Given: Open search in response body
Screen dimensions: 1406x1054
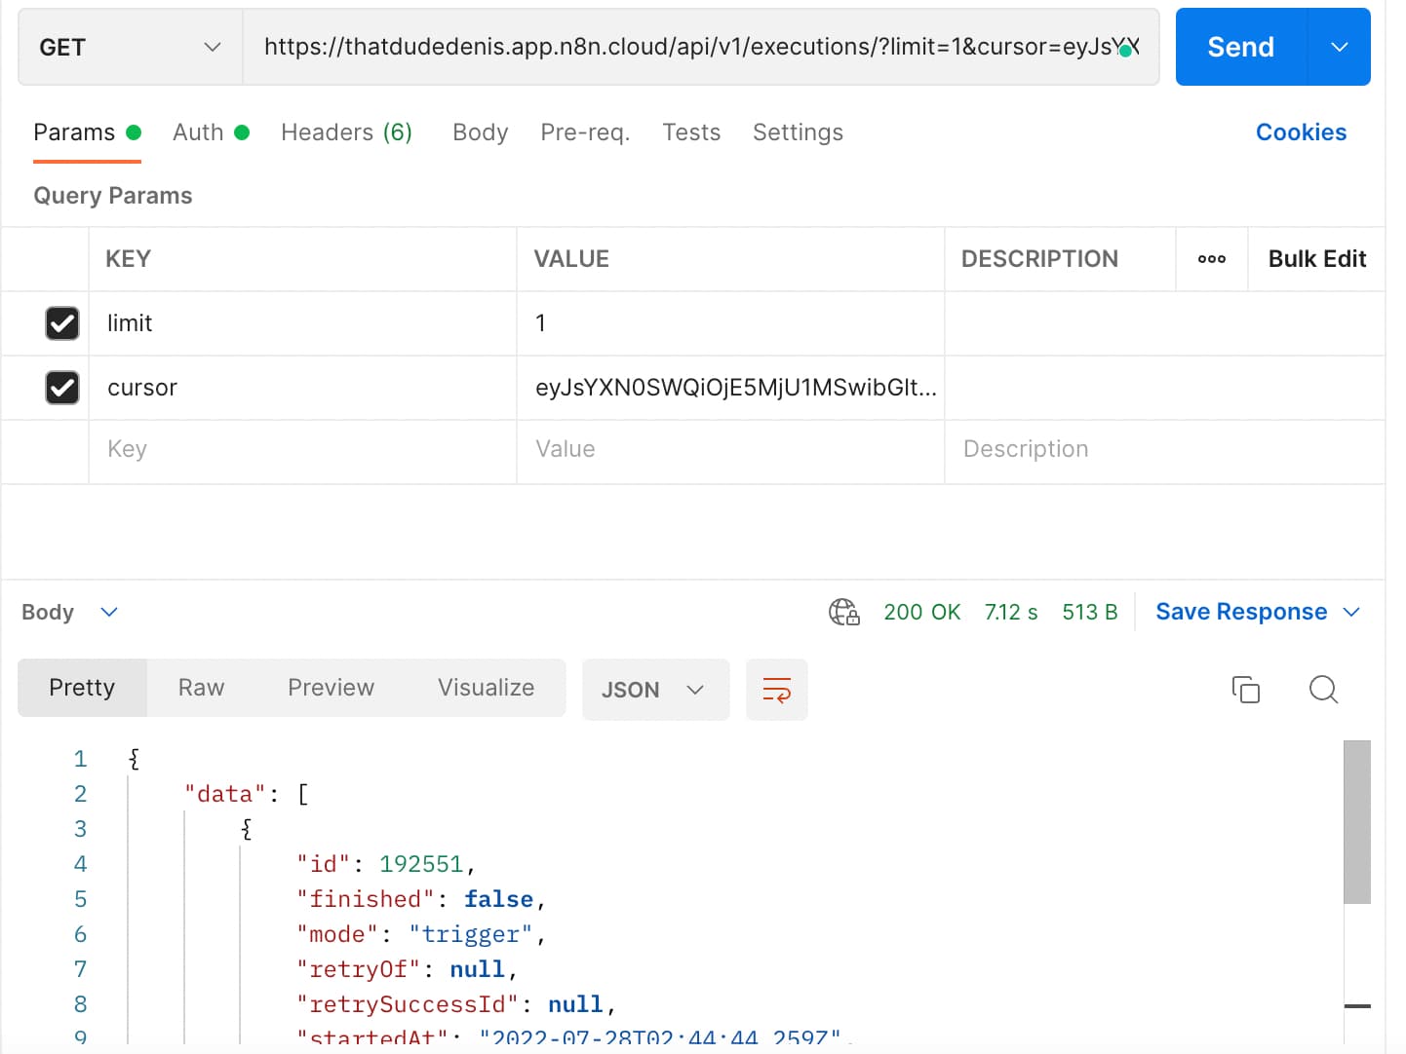Looking at the screenshot, I should [1322, 690].
